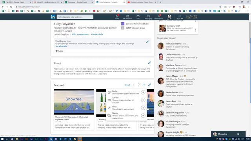Switch to the Gmail inbox tab

pos(47,2)
